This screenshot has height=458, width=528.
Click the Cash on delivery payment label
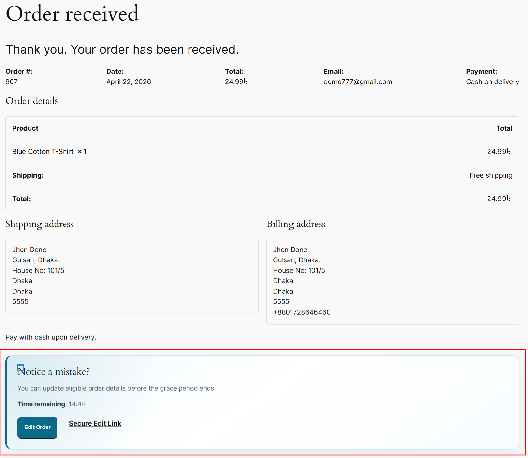click(x=492, y=82)
